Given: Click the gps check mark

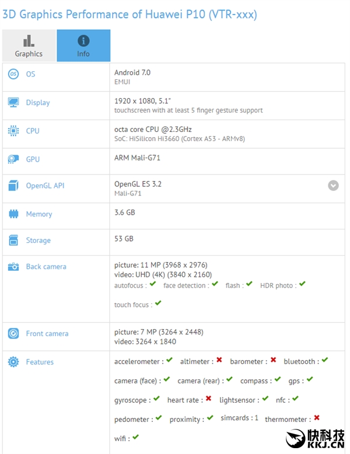Looking at the screenshot, I should click(x=310, y=379).
